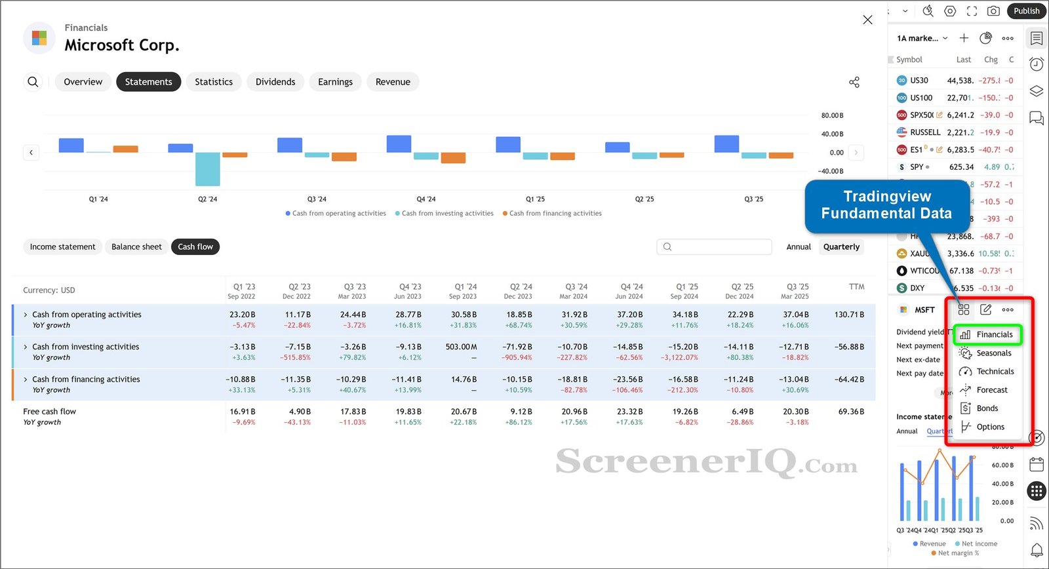Enter fullscreen mode icon
The height and width of the screenshot is (569, 1049).
[972, 10]
